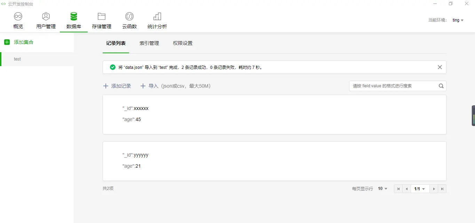Click the vertical scrollbar on the right
This screenshot has height=223, width=475.
coord(473,116)
